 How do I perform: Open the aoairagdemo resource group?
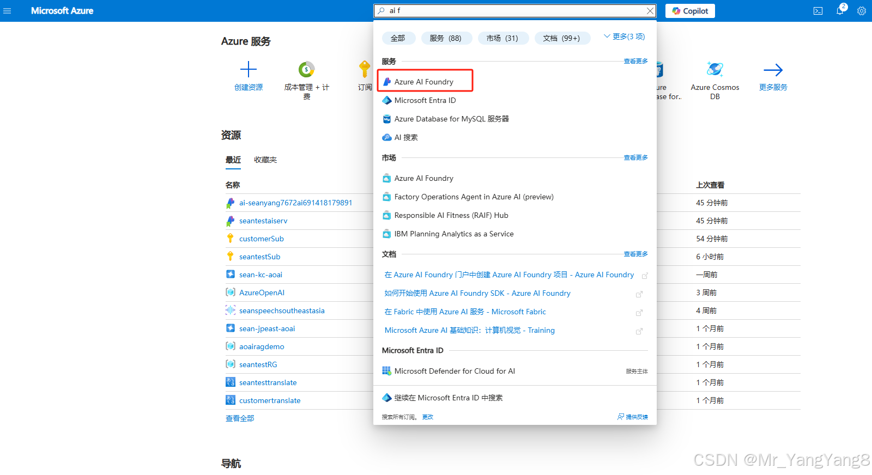tap(262, 346)
